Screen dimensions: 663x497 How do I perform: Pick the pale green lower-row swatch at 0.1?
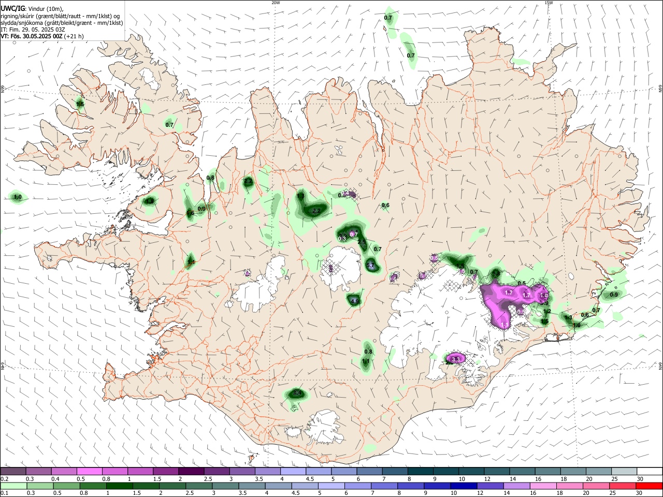coord(13,486)
